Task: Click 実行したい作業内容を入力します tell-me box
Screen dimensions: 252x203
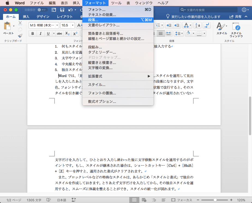Action: (193, 17)
